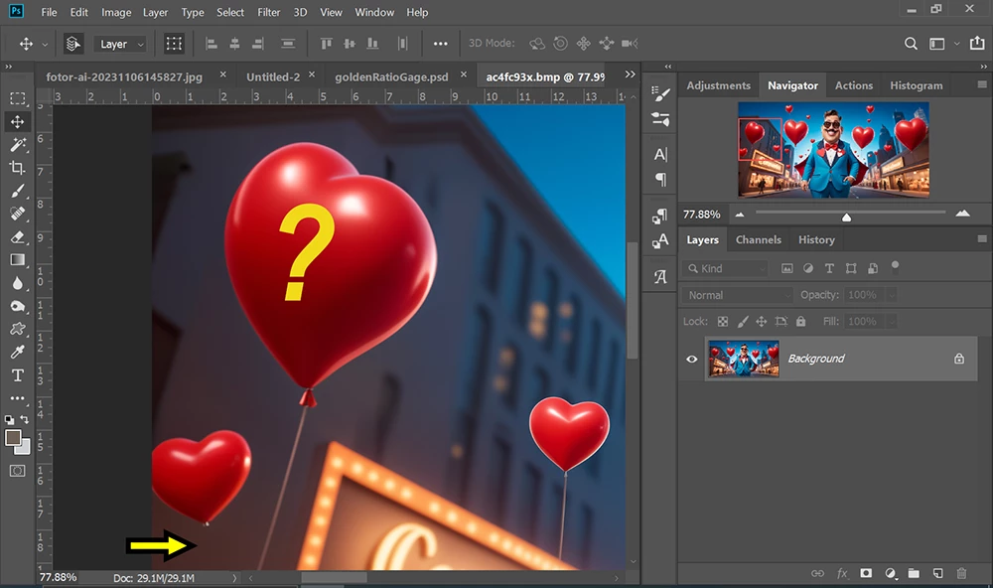Hide the Background layer eye
The height and width of the screenshot is (588, 993).
pyautogui.click(x=691, y=359)
